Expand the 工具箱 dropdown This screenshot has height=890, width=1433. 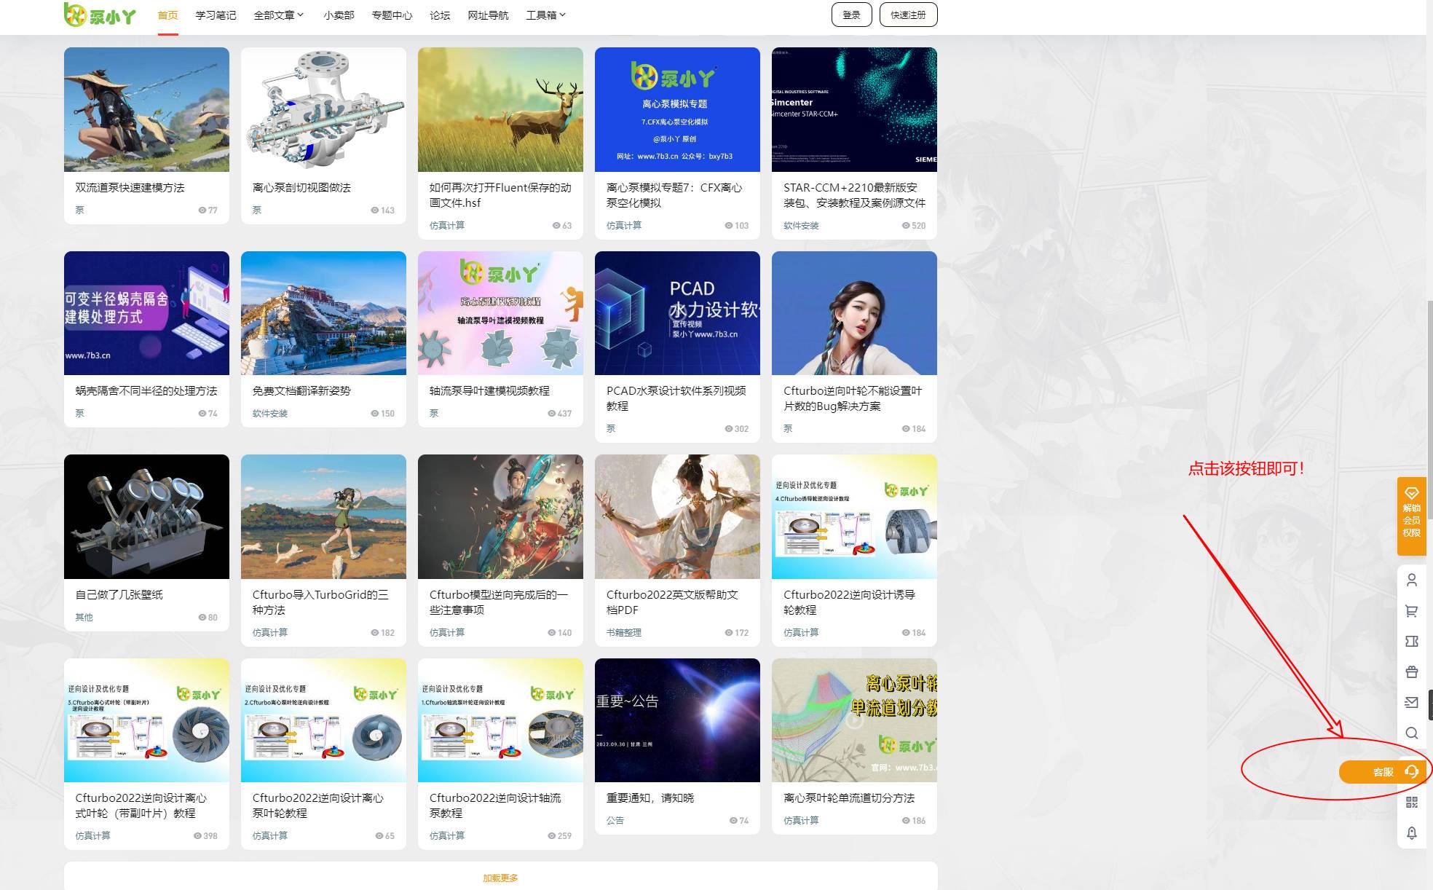(546, 15)
